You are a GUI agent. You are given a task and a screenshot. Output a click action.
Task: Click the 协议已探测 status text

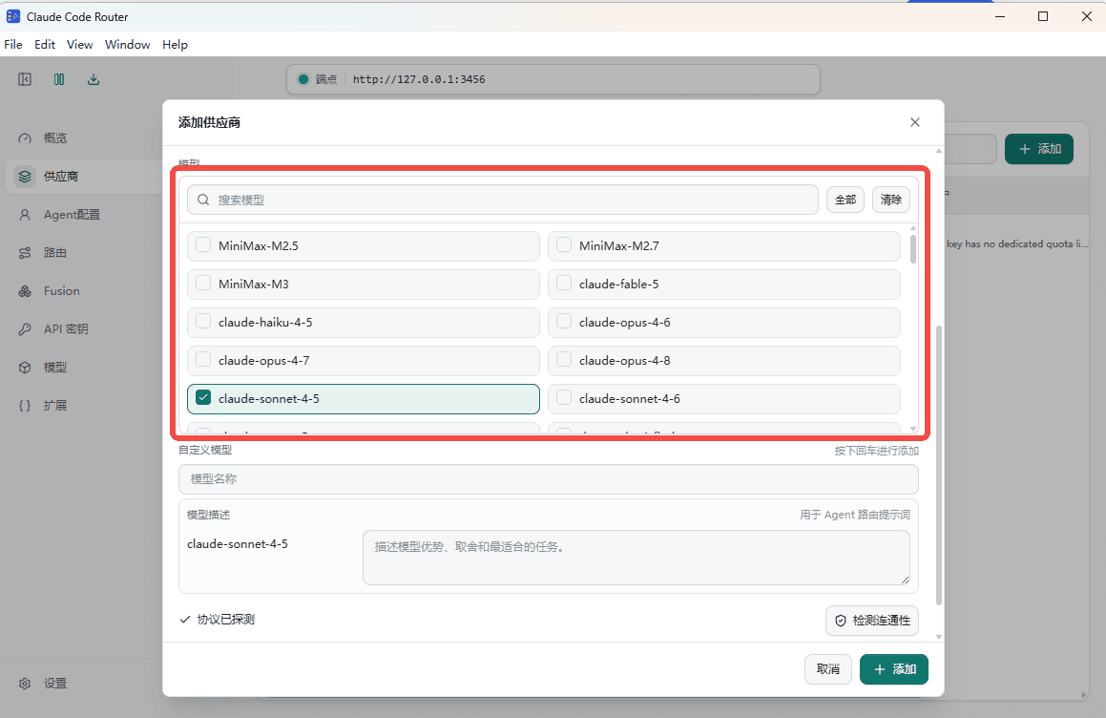(226, 619)
